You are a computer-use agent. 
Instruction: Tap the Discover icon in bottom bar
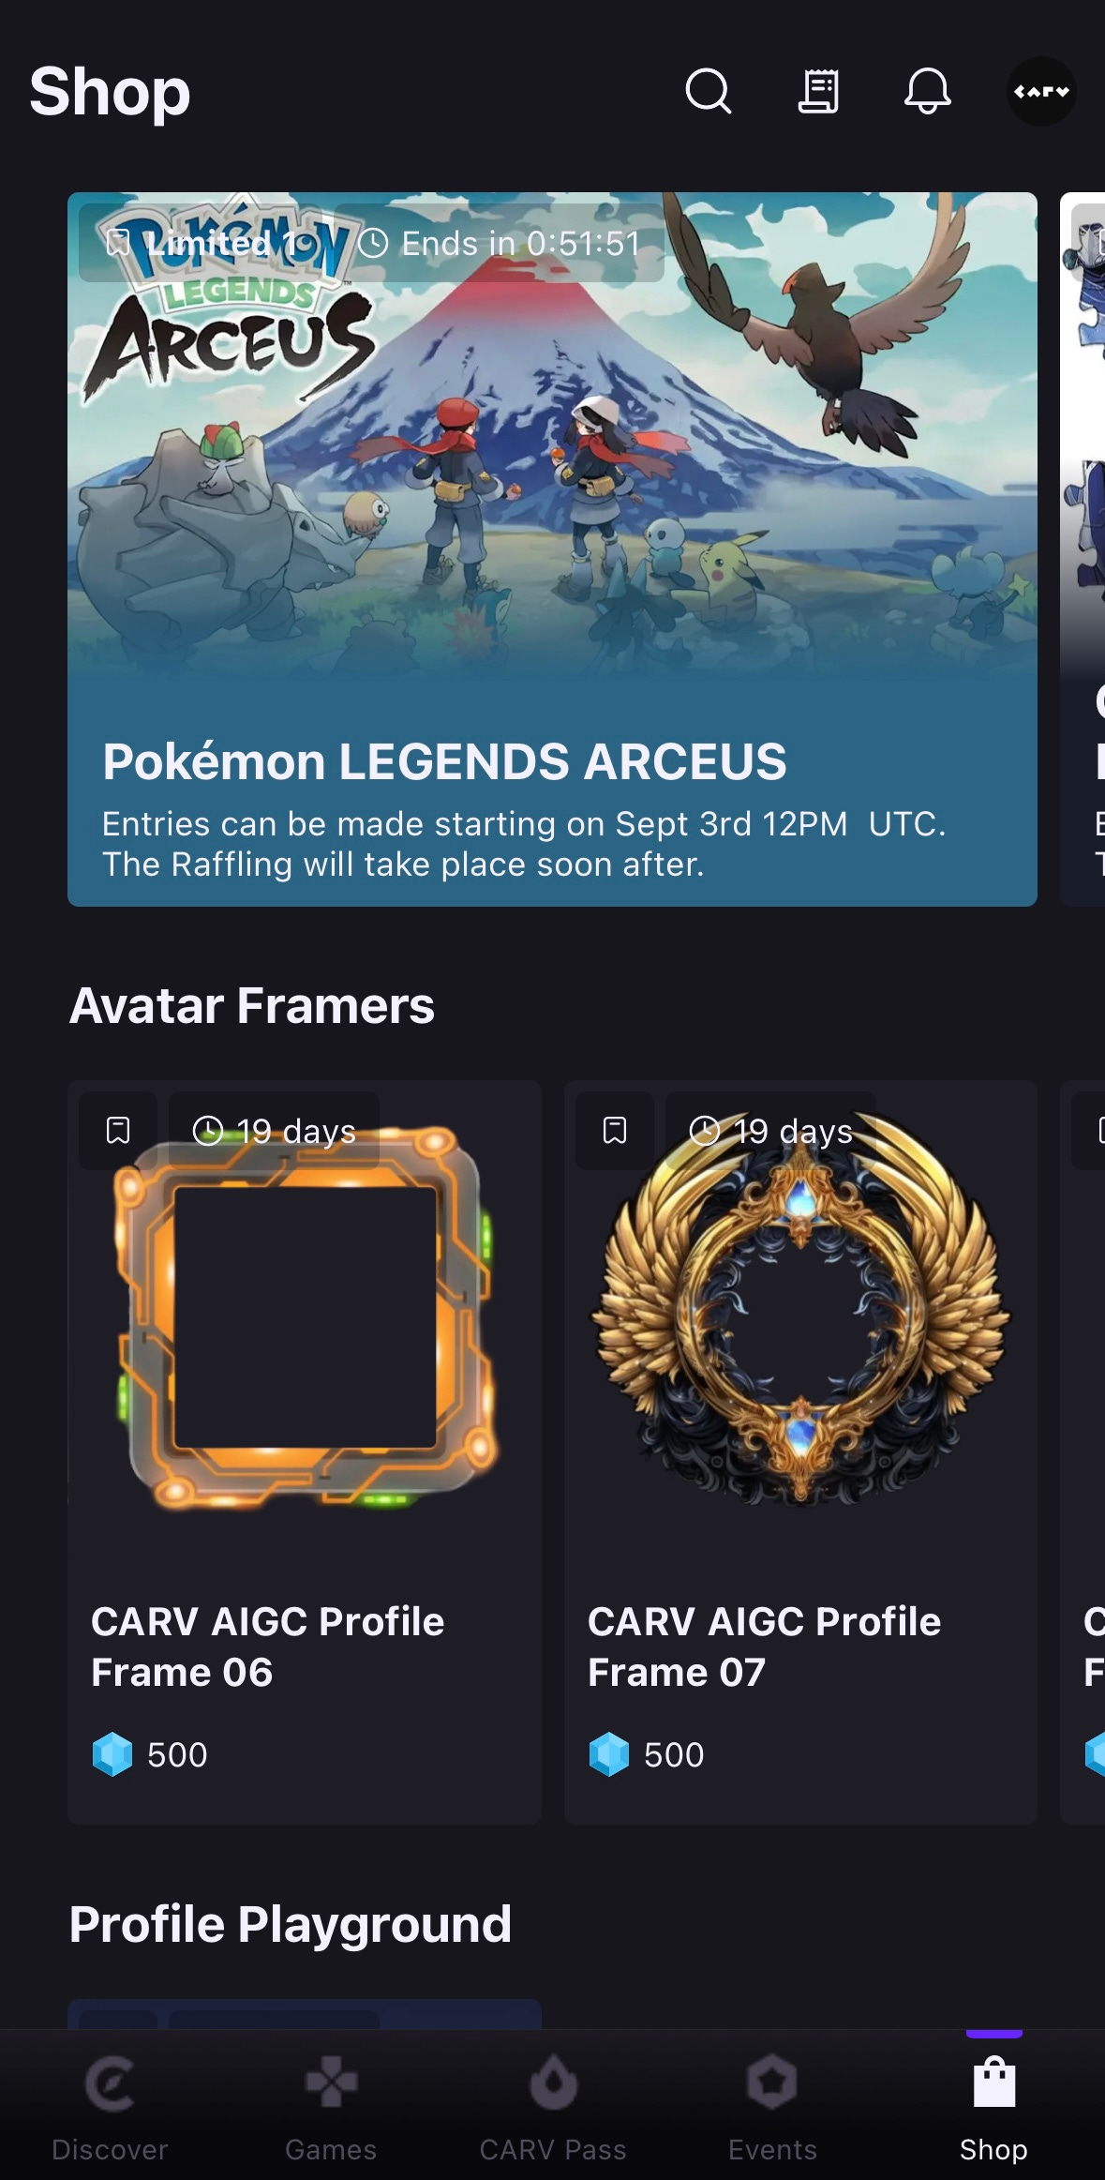(x=110, y=2084)
